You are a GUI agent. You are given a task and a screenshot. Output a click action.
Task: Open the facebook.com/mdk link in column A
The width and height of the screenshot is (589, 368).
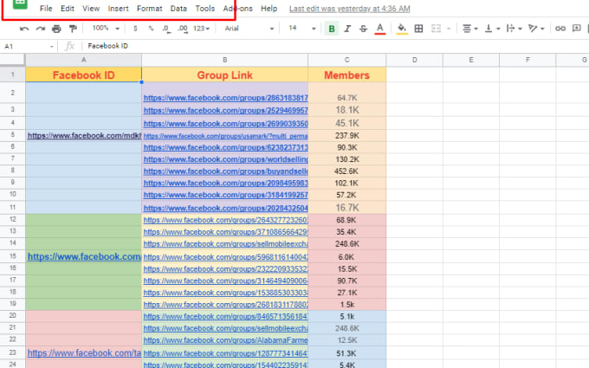[x=85, y=136]
